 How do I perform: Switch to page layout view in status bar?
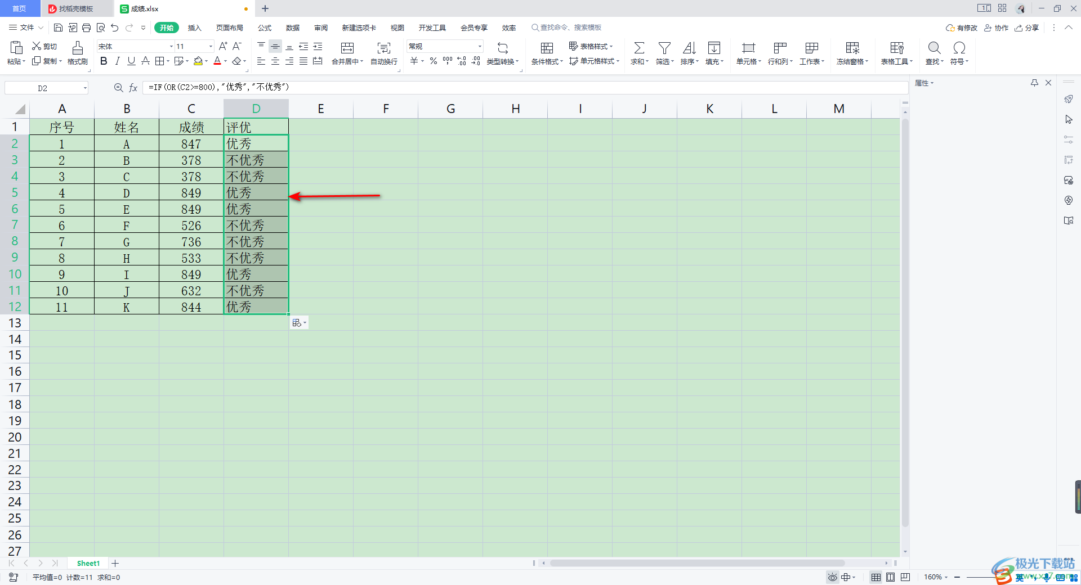pos(890,577)
